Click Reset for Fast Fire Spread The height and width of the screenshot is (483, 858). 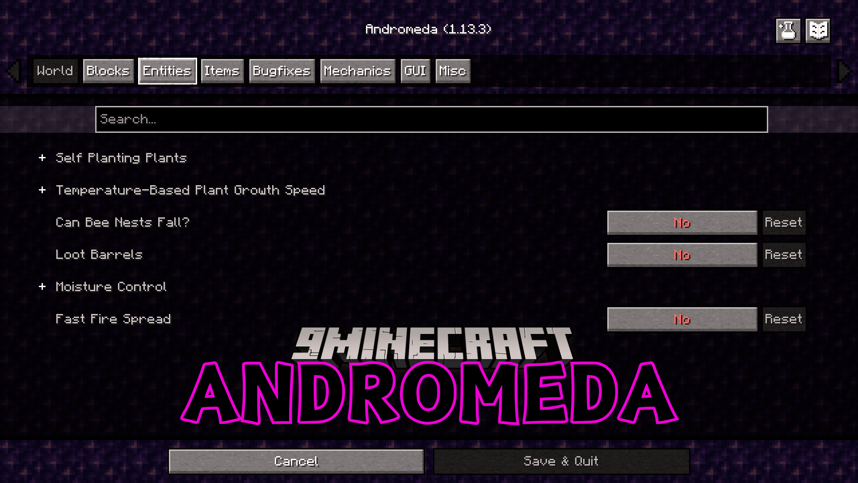(784, 319)
